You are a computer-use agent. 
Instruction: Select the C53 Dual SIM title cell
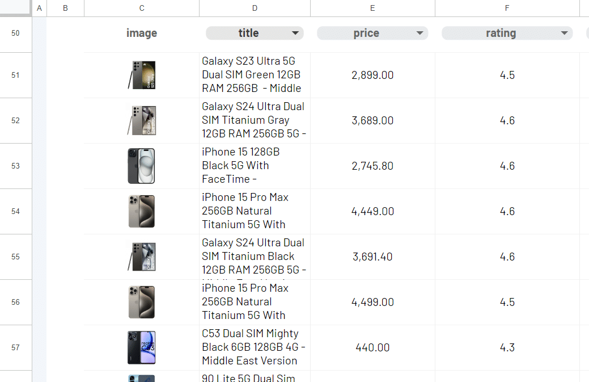255,347
